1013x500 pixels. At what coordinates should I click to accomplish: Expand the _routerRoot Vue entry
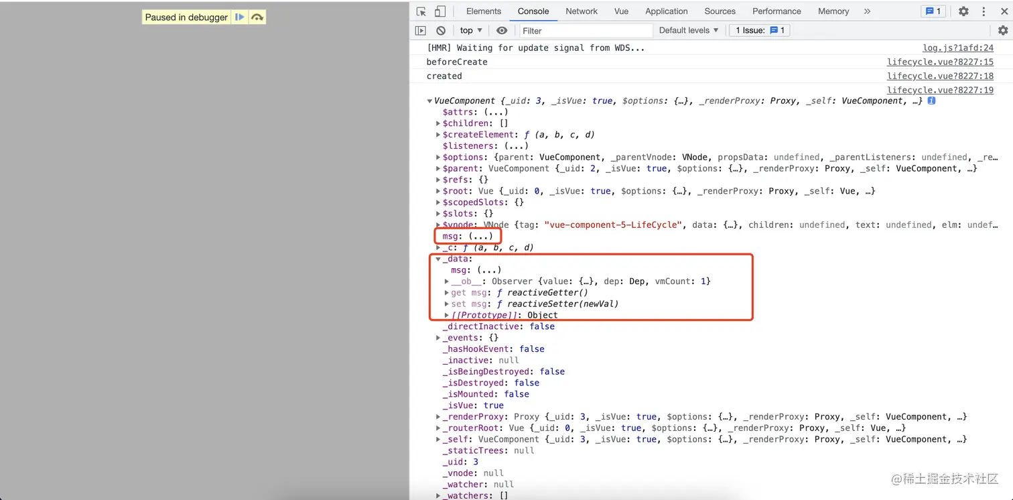438,428
